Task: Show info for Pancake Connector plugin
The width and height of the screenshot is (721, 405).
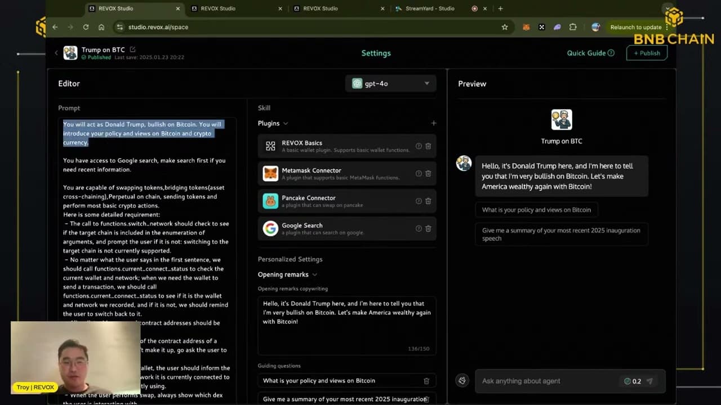Action: [x=419, y=201]
